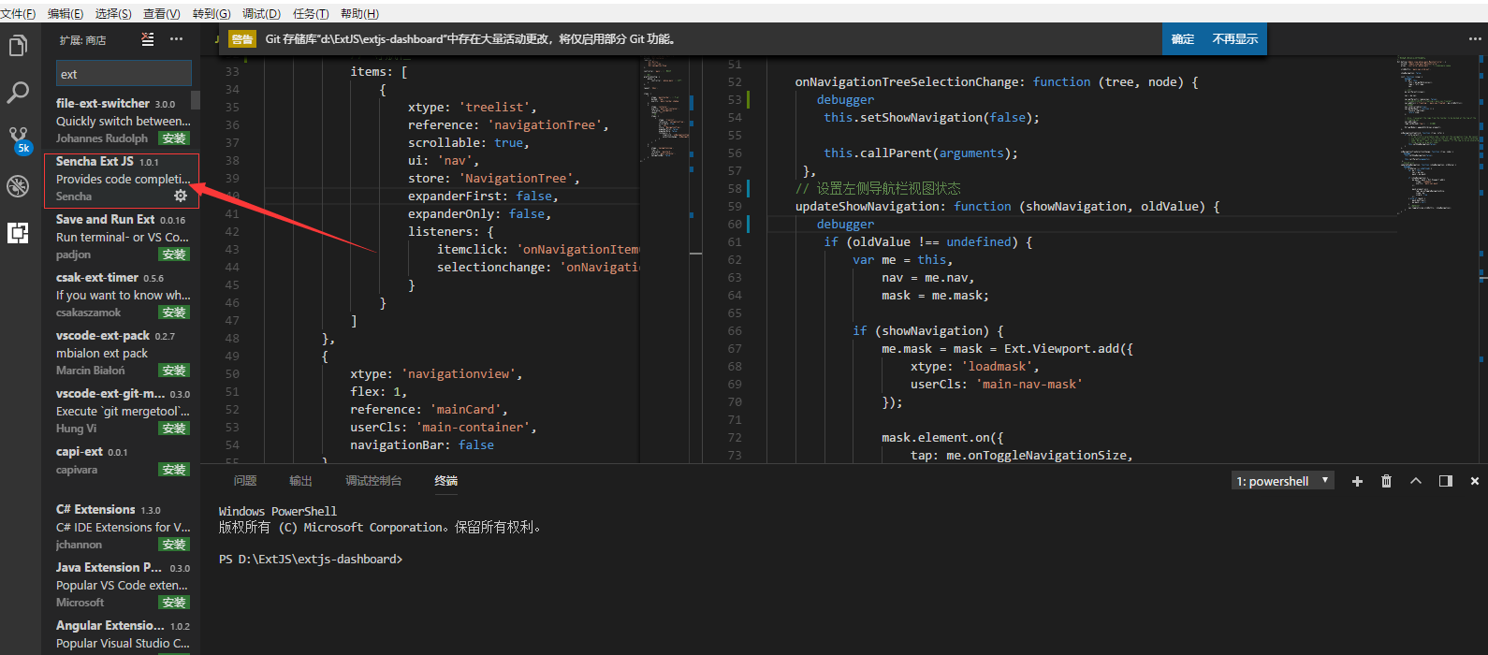Screen dimensions: 1488x655
Task: Select the Angular Extension Pack entry
Action: [x=122, y=634]
